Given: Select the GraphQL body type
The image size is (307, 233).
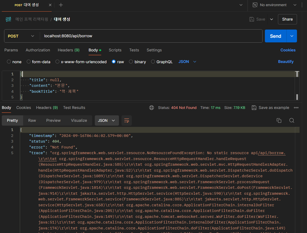Looking at the screenshot, I should [x=153, y=62].
